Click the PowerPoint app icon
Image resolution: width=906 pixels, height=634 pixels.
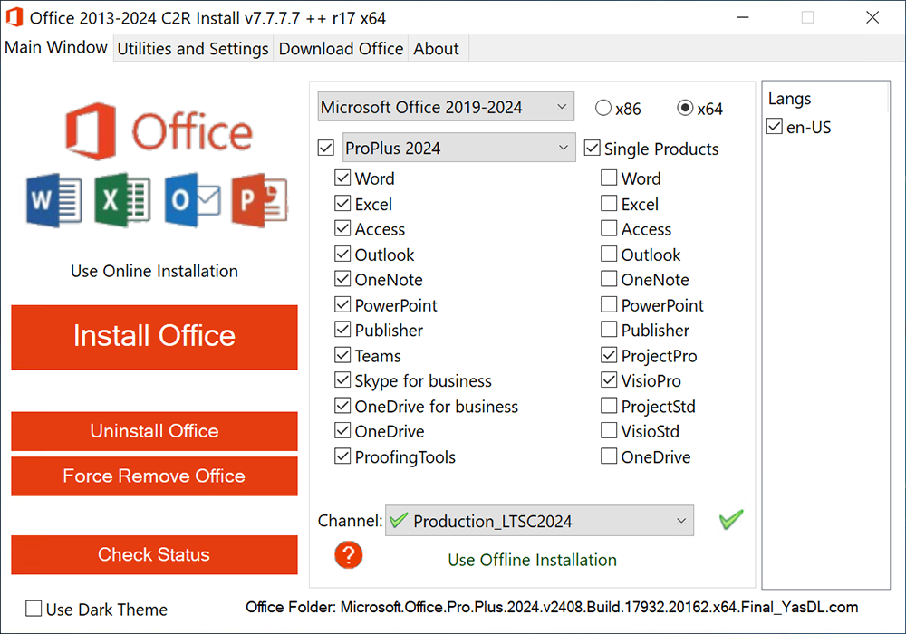(x=259, y=201)
